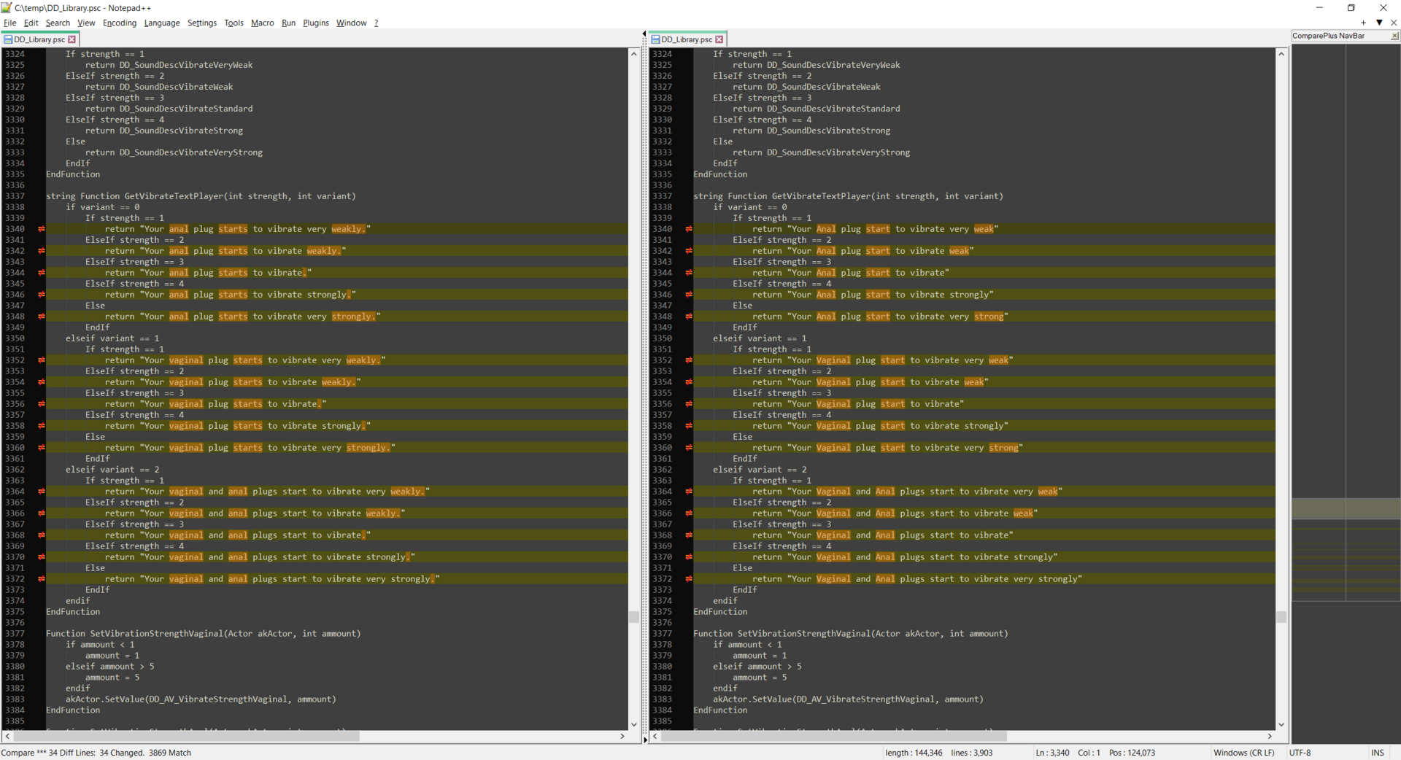Open the View menu

coord(86,23)
